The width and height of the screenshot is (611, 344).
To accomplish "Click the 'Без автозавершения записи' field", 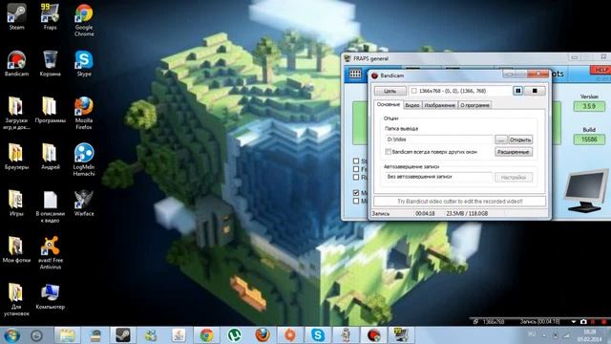I will pos(438,177).
